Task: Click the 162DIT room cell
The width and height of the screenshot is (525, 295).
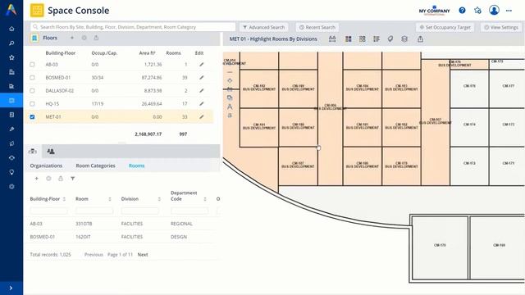Action: (x=83, y=237)
